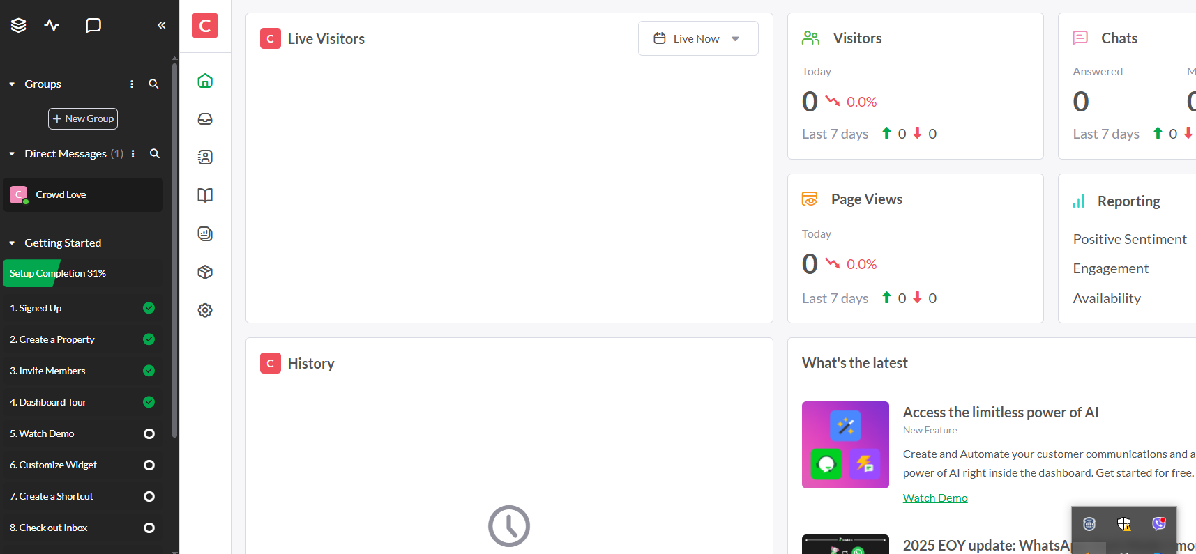This screenshot has height=554, width=1196.
Task: Click the Visitors 0.0% trend value
Action: click(861, 102)
